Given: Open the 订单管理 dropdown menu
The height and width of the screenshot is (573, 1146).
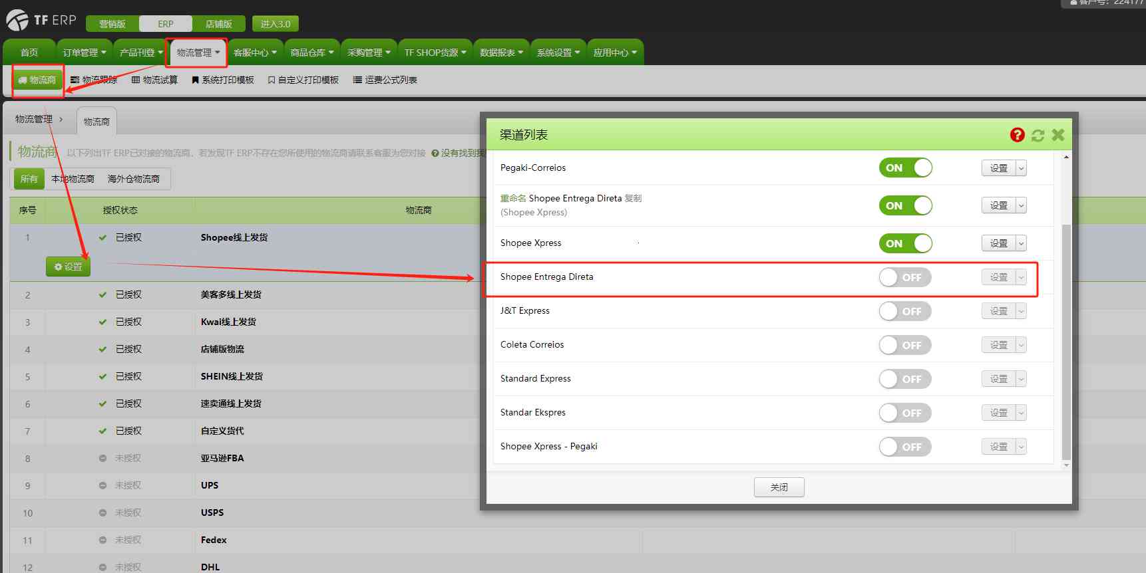Looking at the screenshot, I should tap(85, 53).
